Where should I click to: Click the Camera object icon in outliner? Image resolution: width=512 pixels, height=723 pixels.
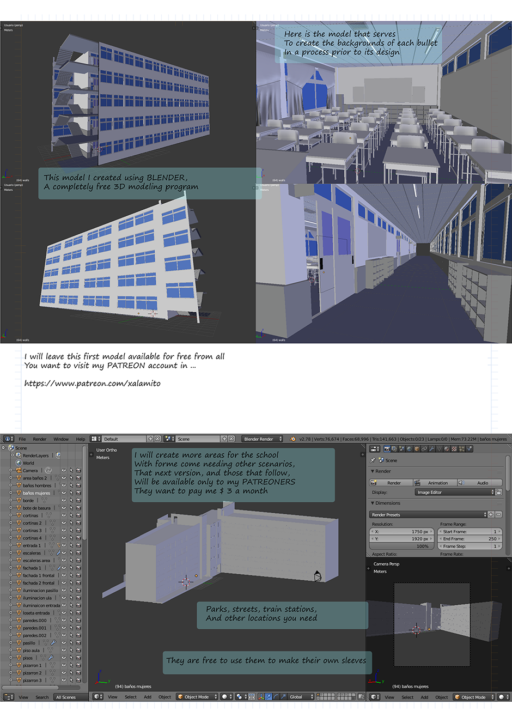click(x=19, y=470)
